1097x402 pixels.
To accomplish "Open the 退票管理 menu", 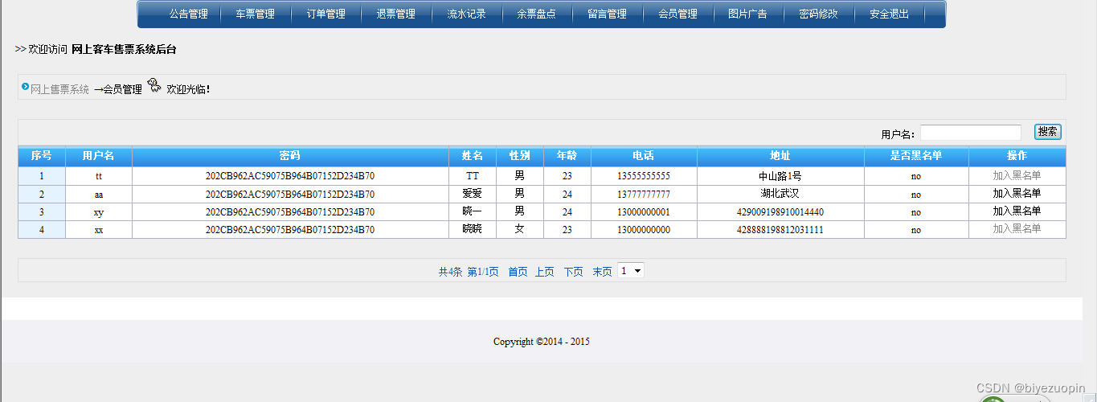I will tap(396, 14).
